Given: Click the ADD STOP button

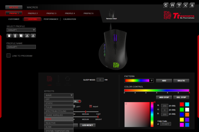Looking at the screenshot, I should [164, 97].
